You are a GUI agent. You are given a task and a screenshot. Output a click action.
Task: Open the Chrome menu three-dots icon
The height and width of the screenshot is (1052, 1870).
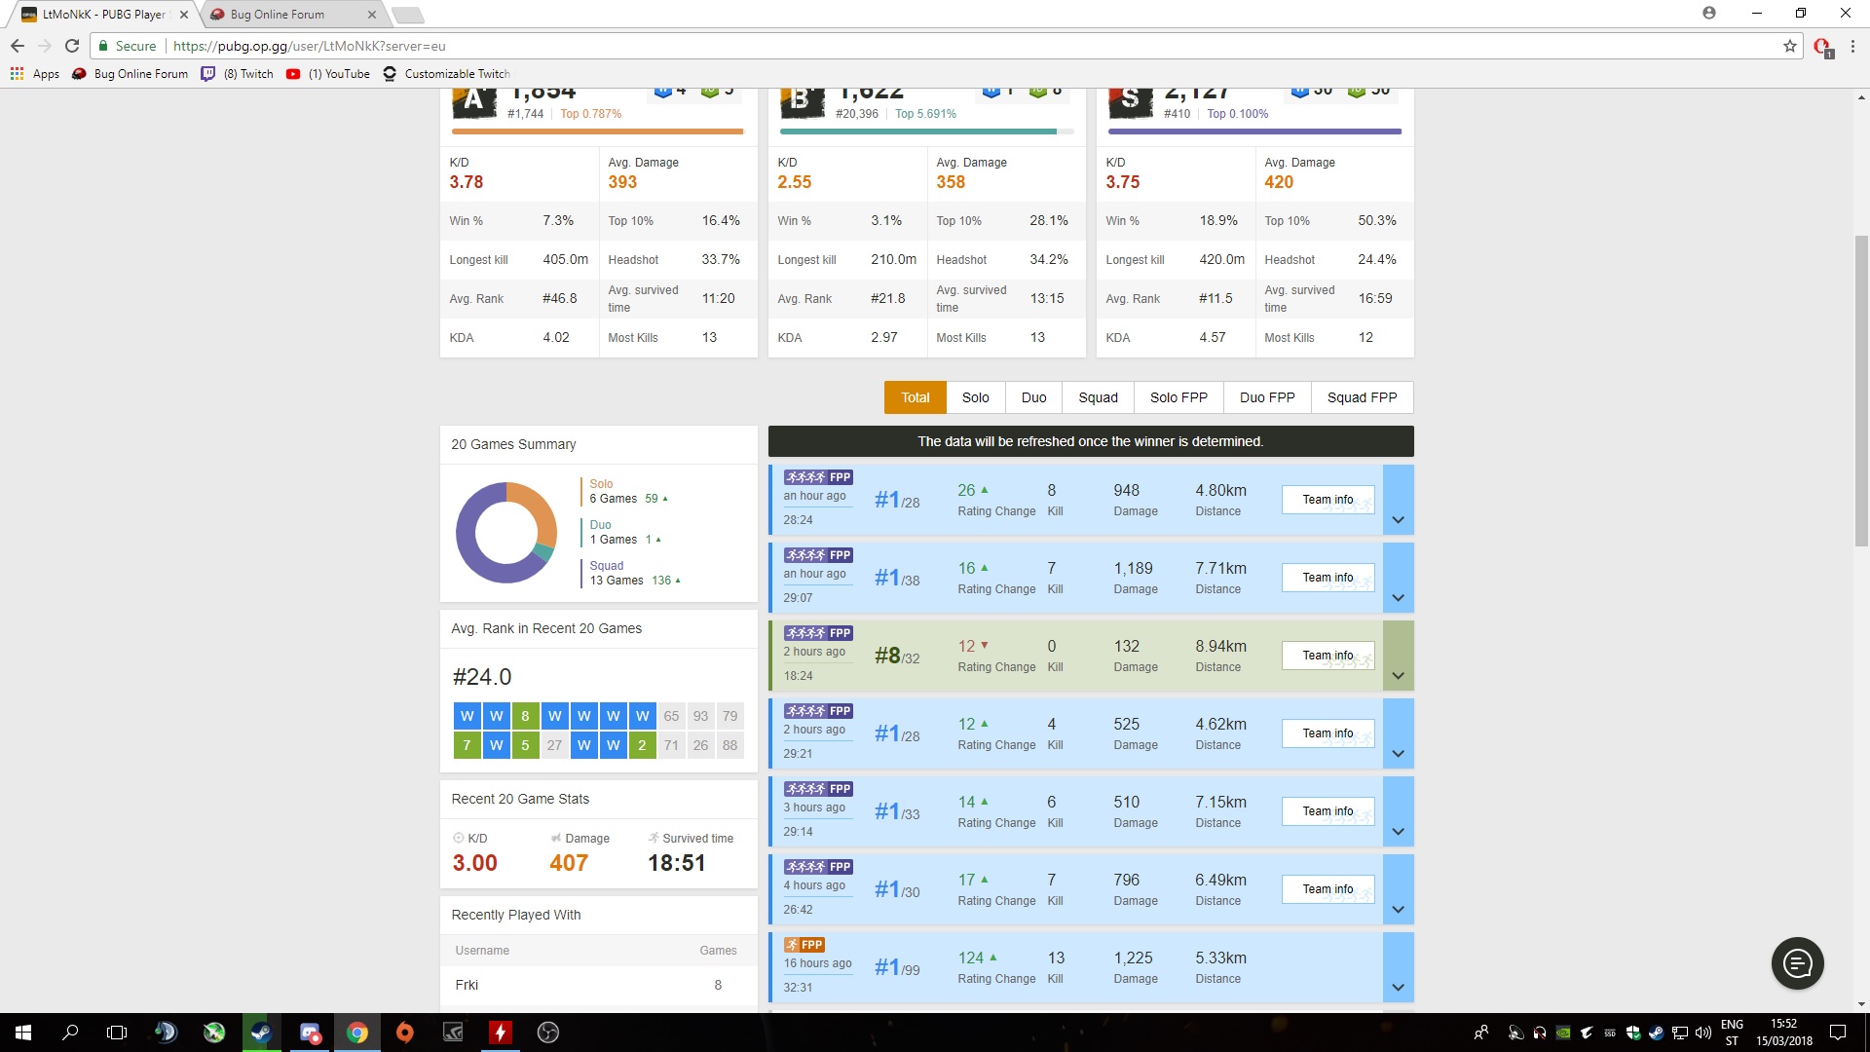[1852, 46]
